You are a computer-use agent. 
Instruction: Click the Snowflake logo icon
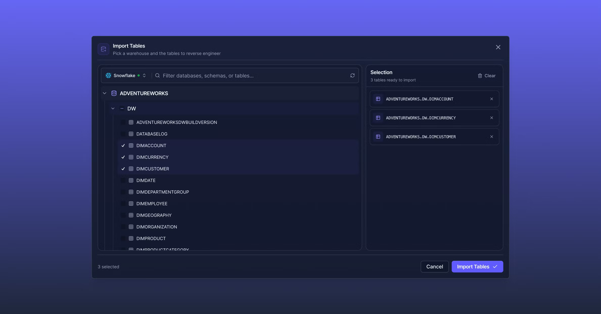click(x=108, y=76)
